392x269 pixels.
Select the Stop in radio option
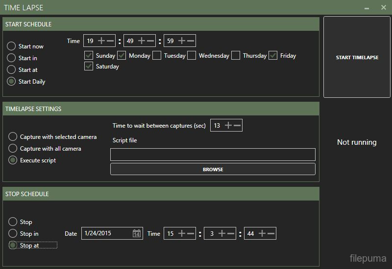pyautogui.click(x=13, y=234)
